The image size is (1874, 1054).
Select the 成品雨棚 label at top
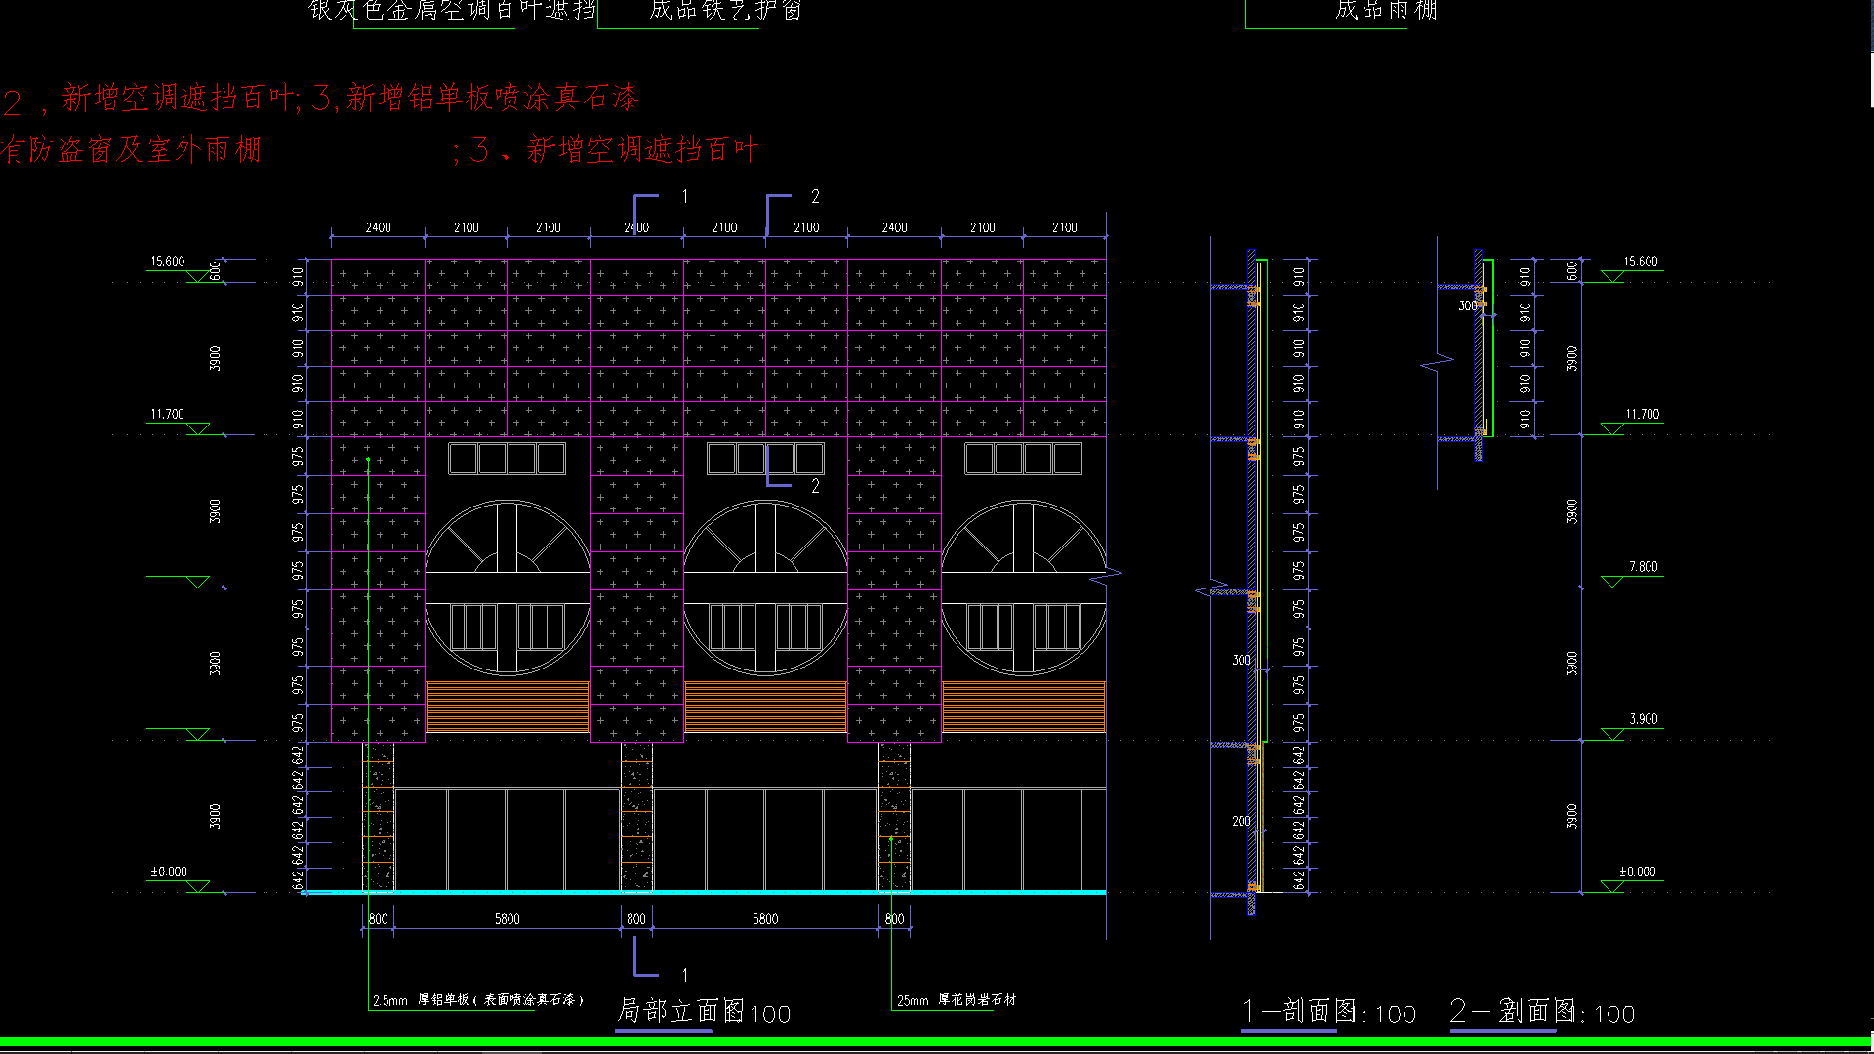[1386, 10]
